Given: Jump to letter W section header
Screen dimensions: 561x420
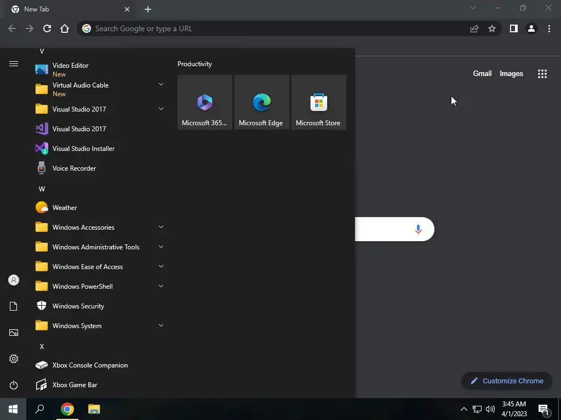Looking at the screenshot, I should tap(42, 189).
